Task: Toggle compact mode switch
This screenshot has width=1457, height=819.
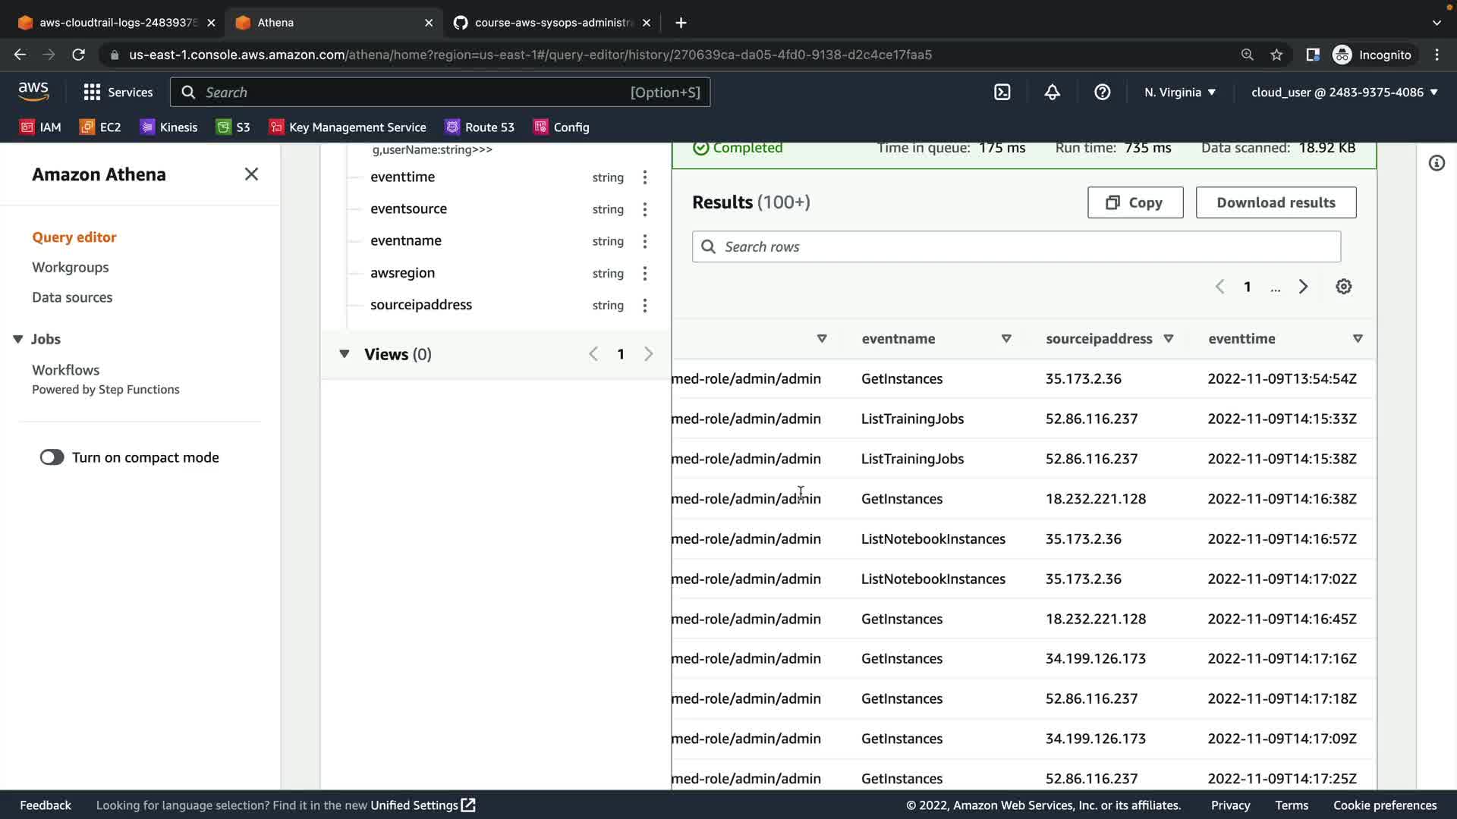Action: (x=52, y=457)
